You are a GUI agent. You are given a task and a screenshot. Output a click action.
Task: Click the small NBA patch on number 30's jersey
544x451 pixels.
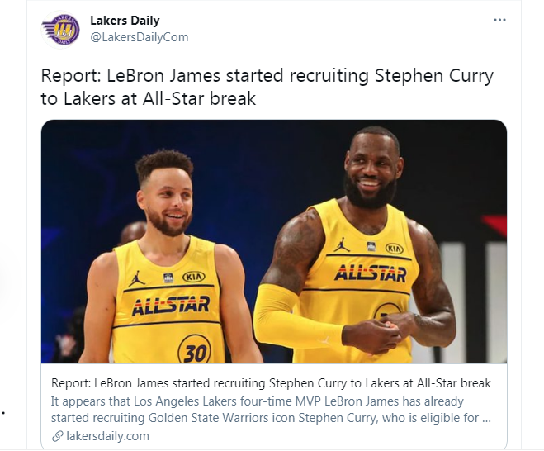(x=168, y=278)
